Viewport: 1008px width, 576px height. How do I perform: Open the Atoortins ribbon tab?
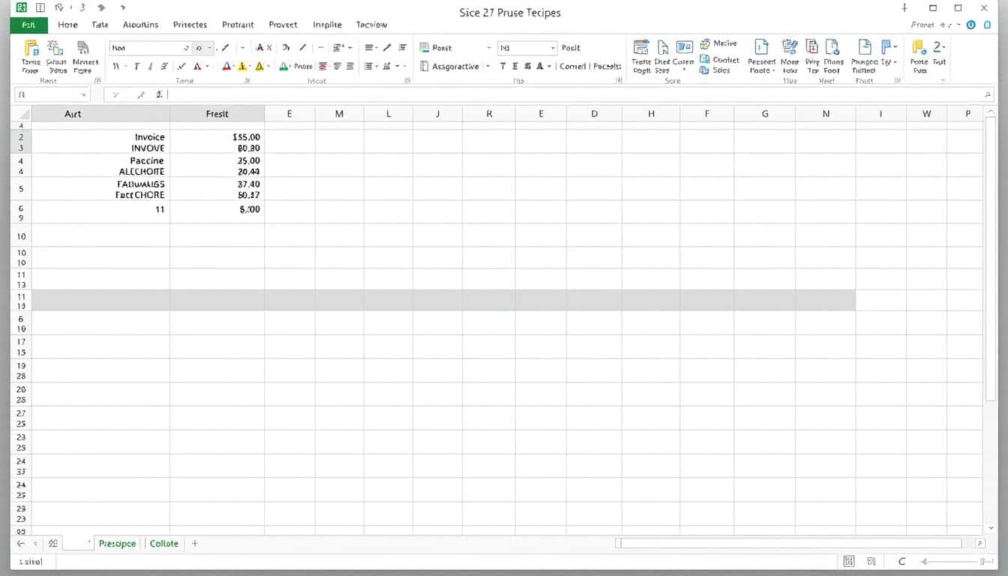tap(140, 25)
